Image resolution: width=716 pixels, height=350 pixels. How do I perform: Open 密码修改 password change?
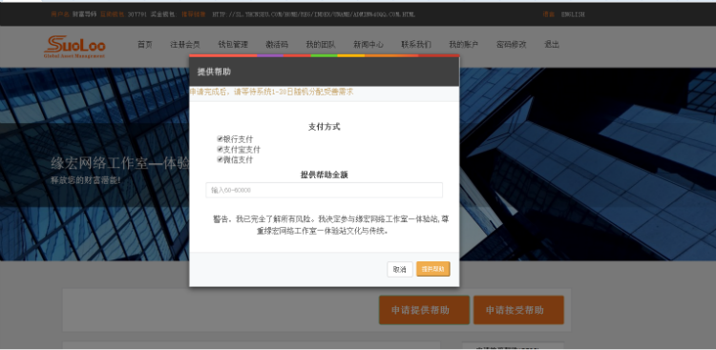[512, 45]
